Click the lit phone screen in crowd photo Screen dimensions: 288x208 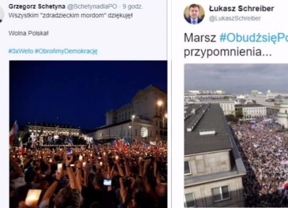point(107,182)
